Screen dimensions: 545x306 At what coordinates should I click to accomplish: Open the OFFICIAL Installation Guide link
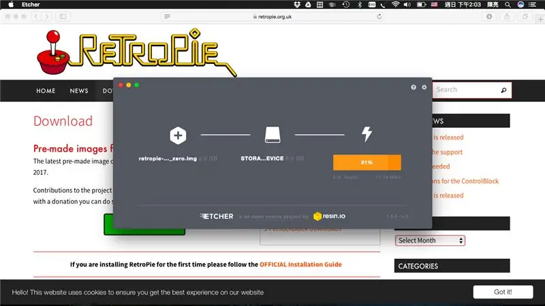(x=300, y=265)
